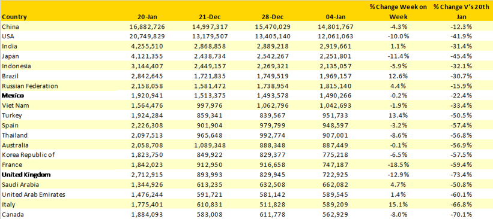Click United Kingdom's 20-Jan value 2,712,915
493x219 pixels.
[x=147, y=175]
